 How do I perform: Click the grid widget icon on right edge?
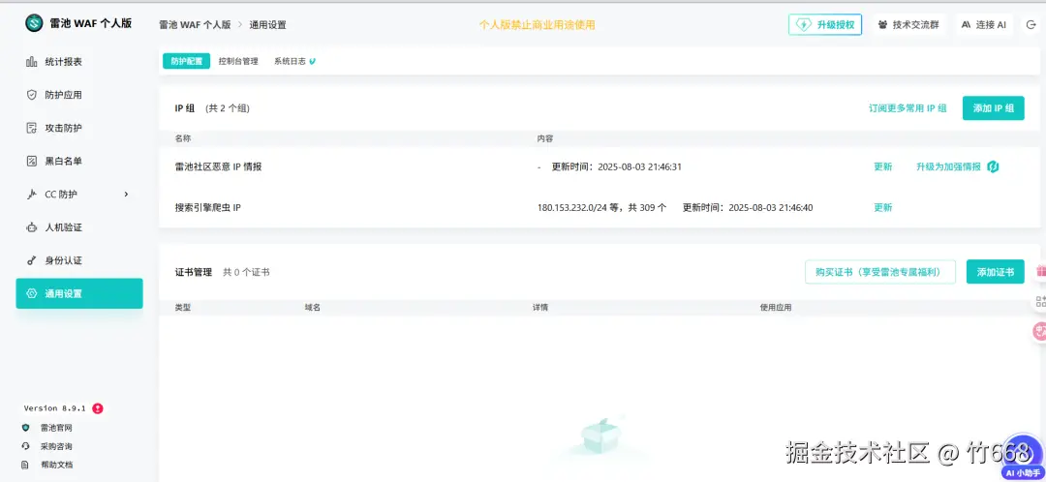[x=1040, y=301]
